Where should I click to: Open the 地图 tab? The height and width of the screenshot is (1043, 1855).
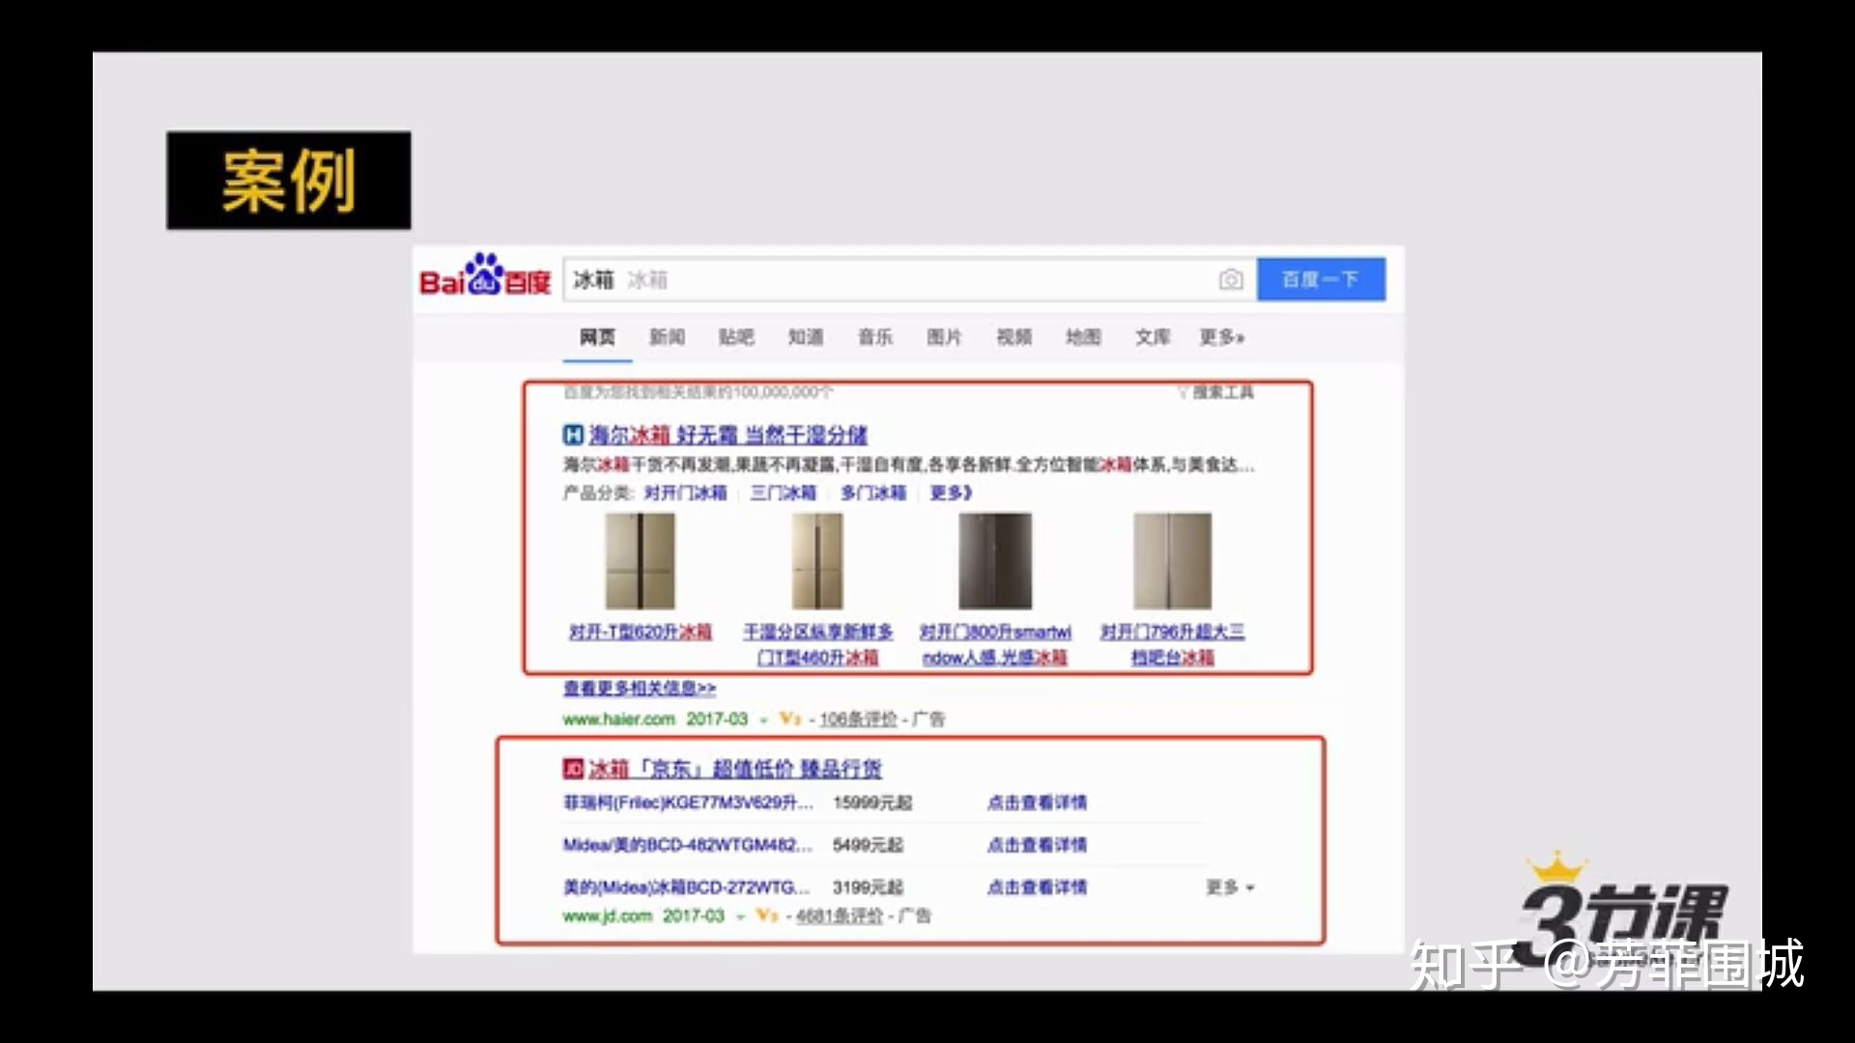tap(1083, 337)
